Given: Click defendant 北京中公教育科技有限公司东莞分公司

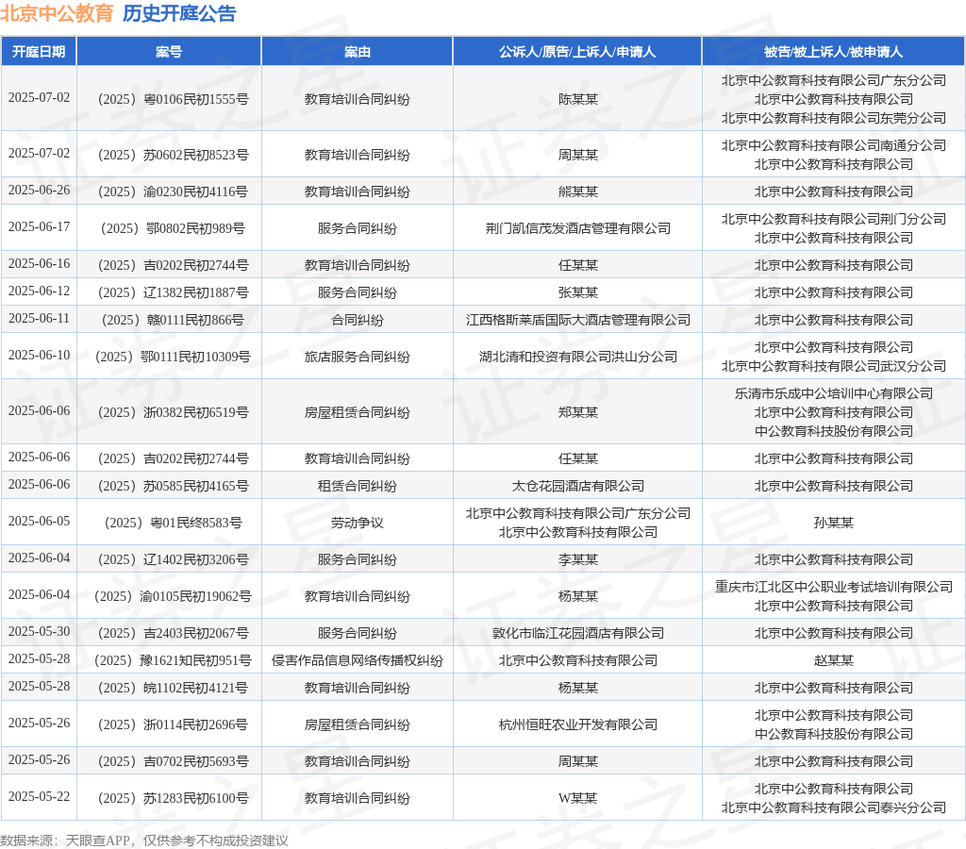Looking at the screenshot, I should coord(834,118).
